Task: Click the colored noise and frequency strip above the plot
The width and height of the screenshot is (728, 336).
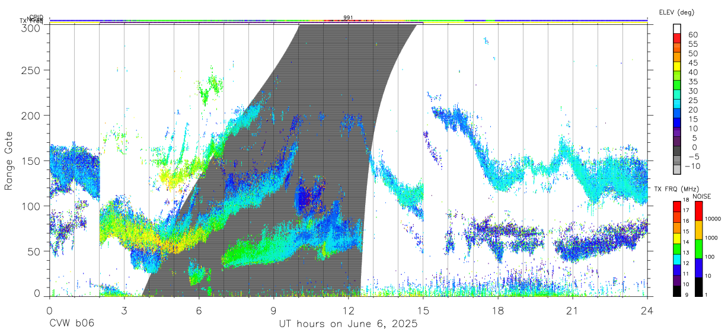Action: pos(348,21)
